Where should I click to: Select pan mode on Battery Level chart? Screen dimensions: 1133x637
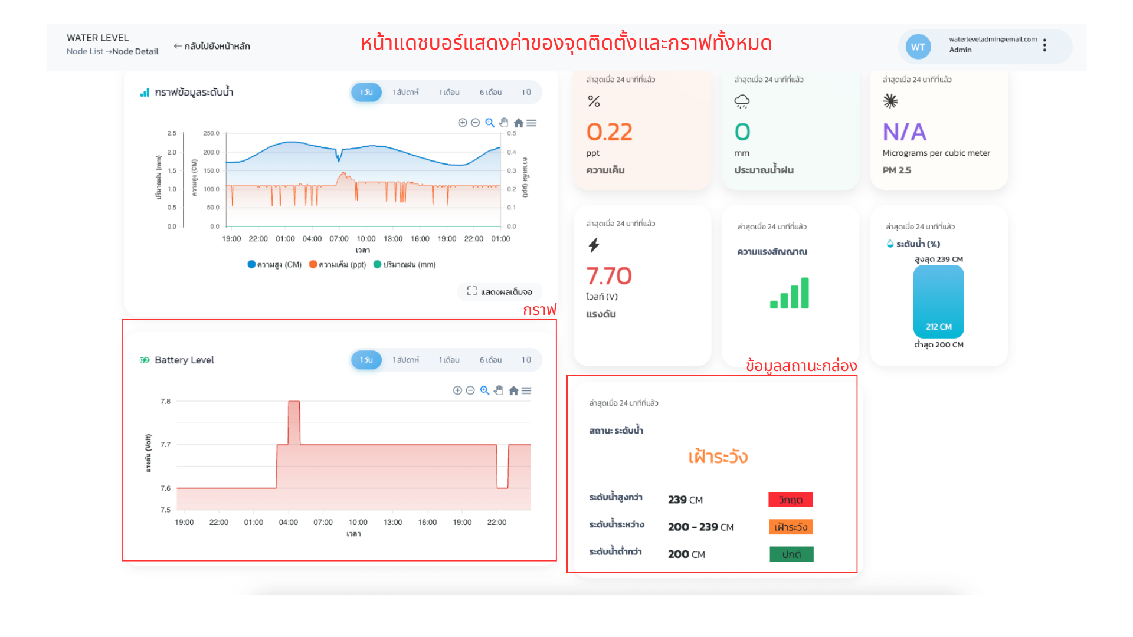(x=498, y=390)
